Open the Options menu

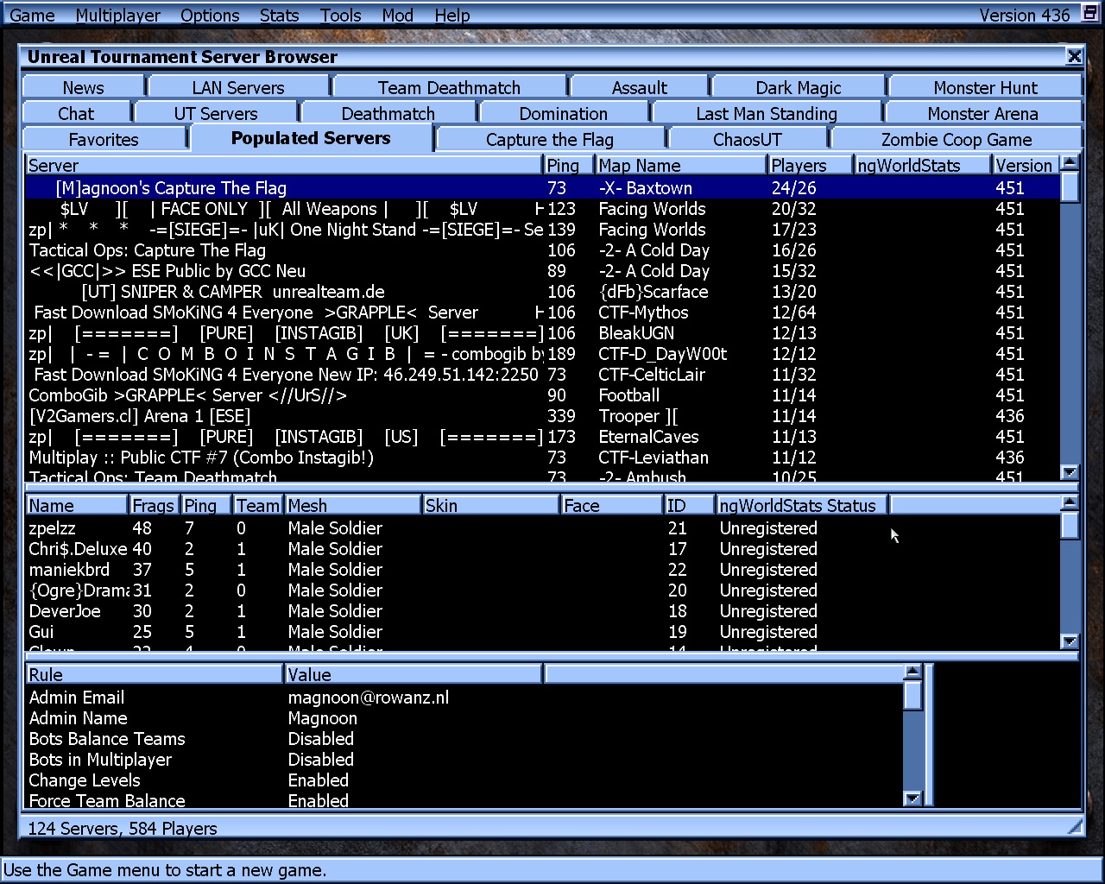point(210,15)
